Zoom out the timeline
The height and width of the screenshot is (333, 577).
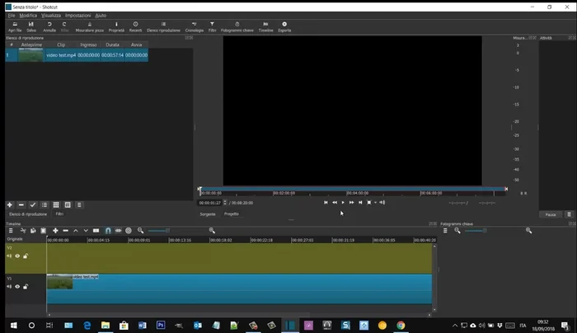point(141,231)
